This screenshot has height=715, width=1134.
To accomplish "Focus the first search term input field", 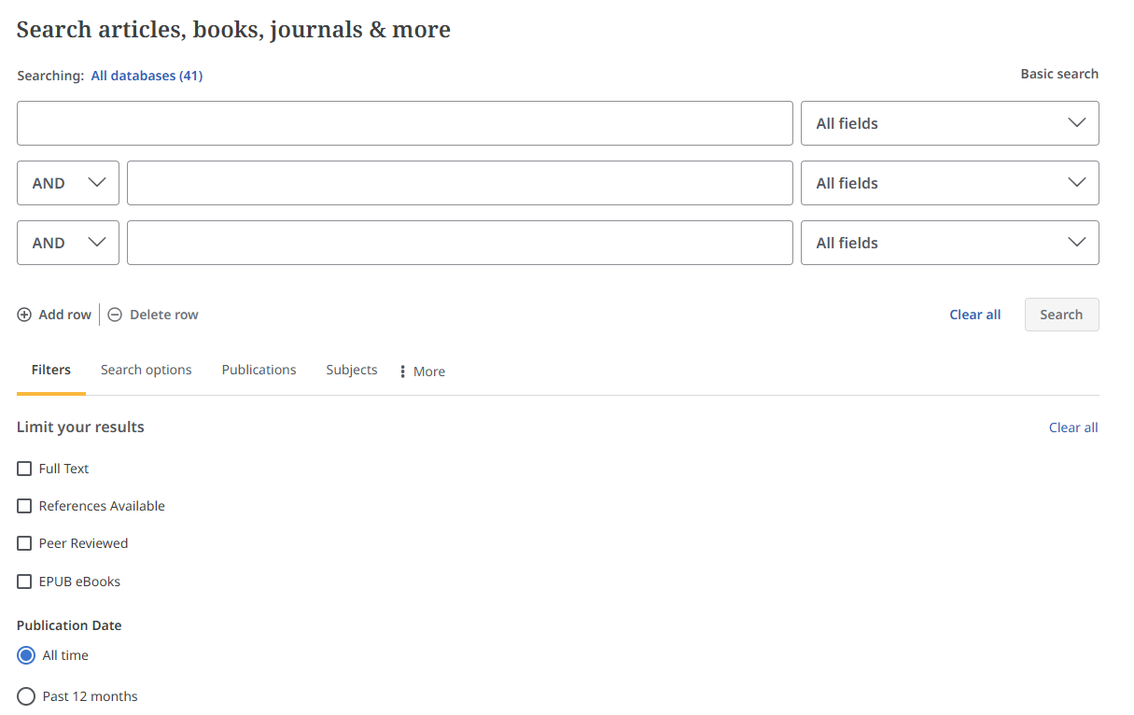I will coord(404,123).
